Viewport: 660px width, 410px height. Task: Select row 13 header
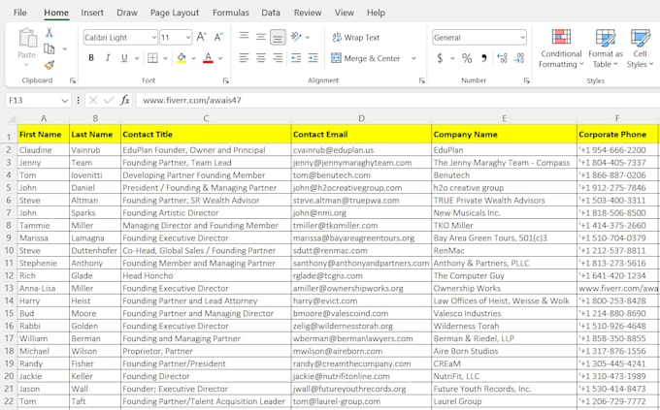point(9,289)
